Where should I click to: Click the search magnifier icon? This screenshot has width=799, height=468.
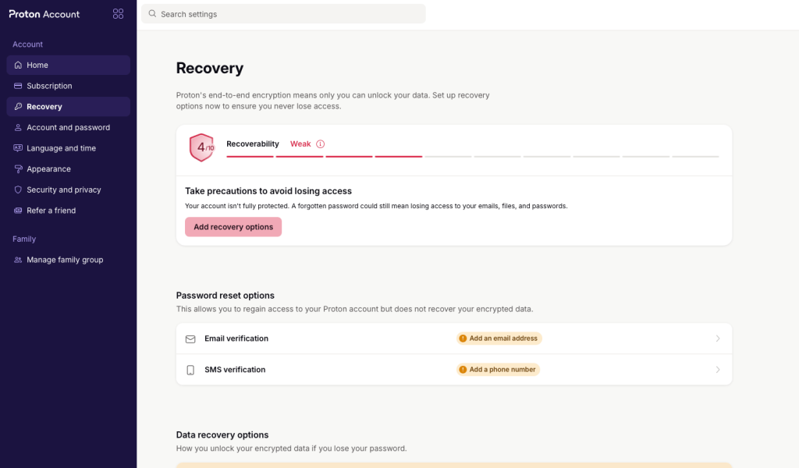click(x=152, y=14)
